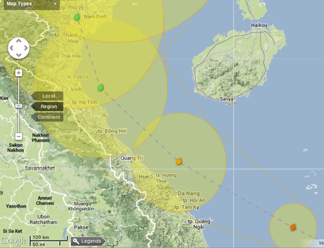Zoom out with the minus button
The height and width of the screenshot is (248, 324).
coord(19,136)
